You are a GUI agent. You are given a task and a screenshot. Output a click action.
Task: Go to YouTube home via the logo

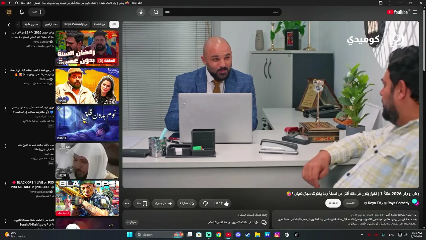(x=397, y=12)
